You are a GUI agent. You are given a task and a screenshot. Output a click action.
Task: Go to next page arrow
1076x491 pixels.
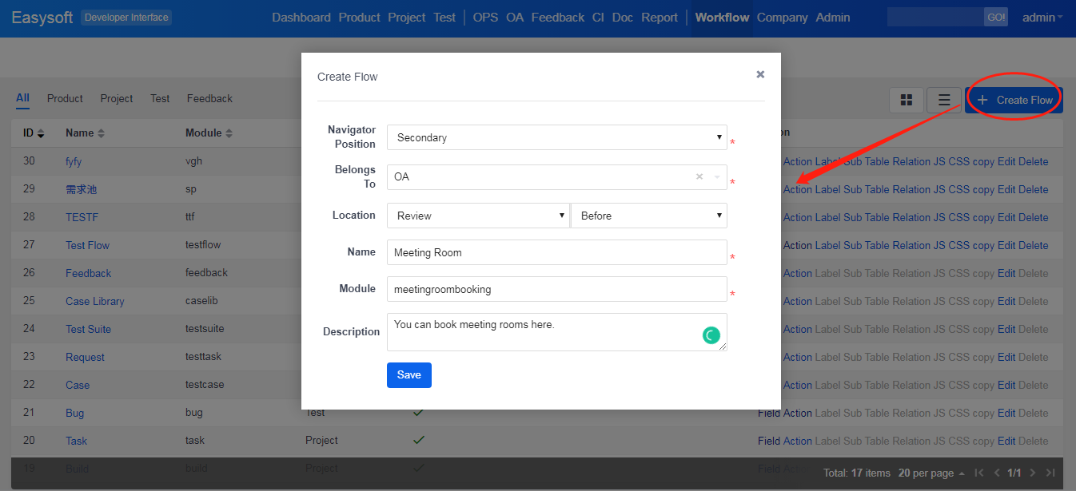1033,473
